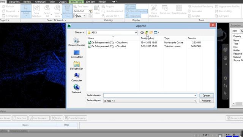Go up one folder level
243x137 pixels.
coord(146,32)
